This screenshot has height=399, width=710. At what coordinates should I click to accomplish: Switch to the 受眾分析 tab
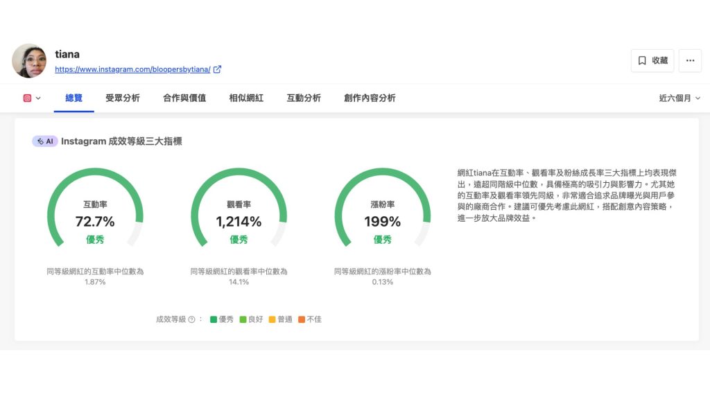coord(123,98)
